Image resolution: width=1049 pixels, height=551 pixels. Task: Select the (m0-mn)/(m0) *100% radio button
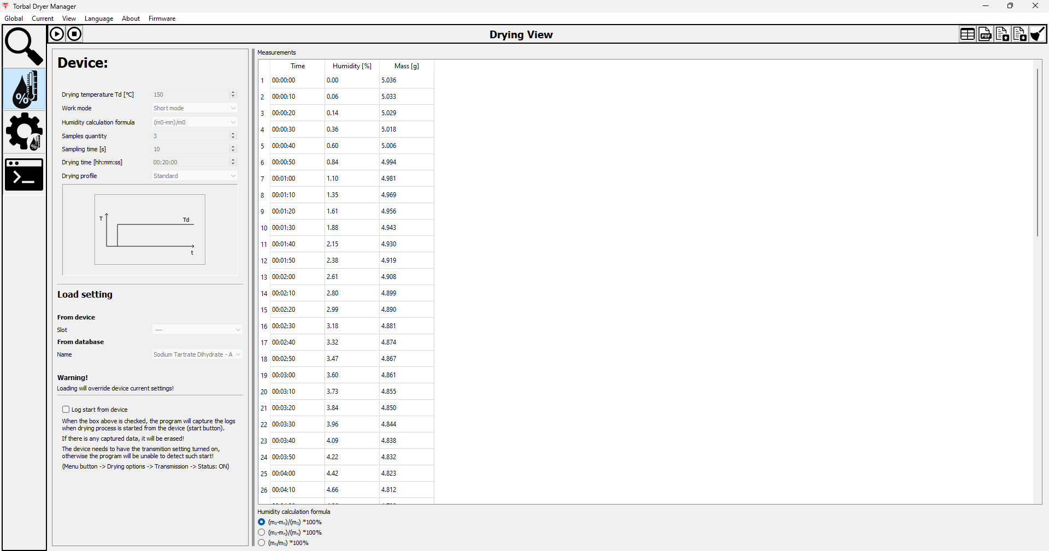tap(262, 522)
